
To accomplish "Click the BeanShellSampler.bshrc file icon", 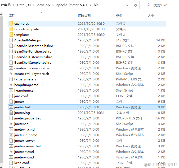I will click(11, 62).
